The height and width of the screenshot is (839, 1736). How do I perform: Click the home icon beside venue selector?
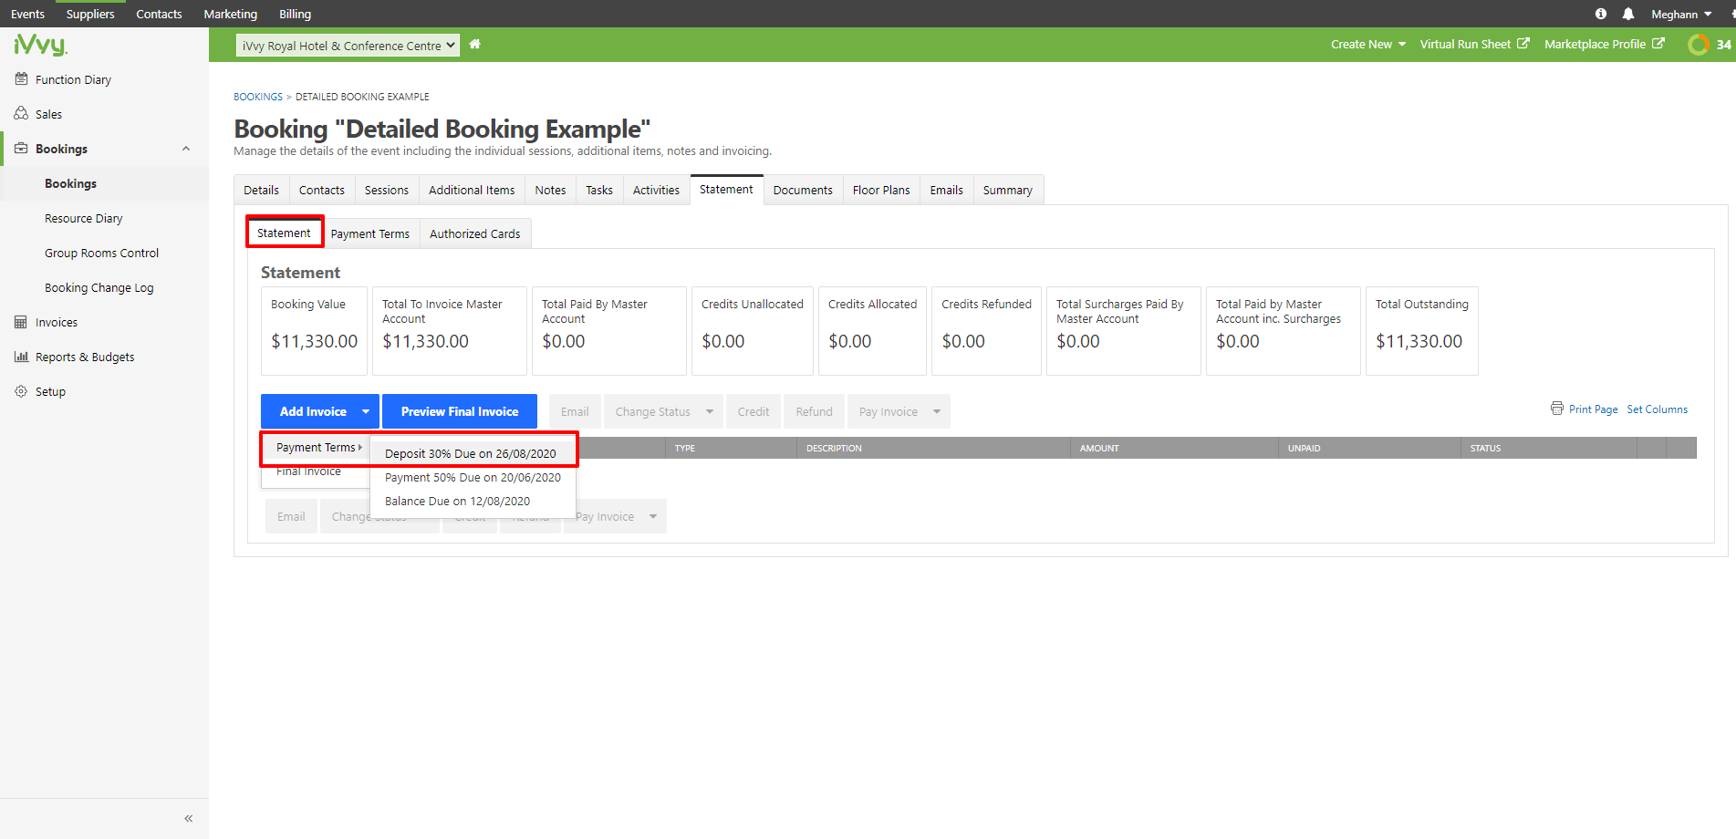point(474,44)
